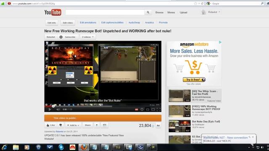This screenshot has width=269, height=151.
Task: Open 100% Working Runescape BOT thumbnail
Action: pyautogui.click(x=179, y=111)
